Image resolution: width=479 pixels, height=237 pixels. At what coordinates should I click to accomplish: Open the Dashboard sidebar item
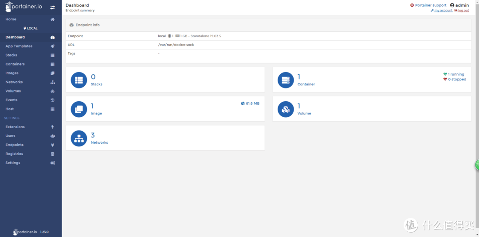(x=15, y=37)
